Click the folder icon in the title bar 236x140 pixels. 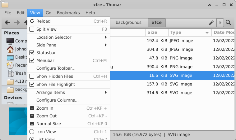pyautogui.click(x=5, y=5)
